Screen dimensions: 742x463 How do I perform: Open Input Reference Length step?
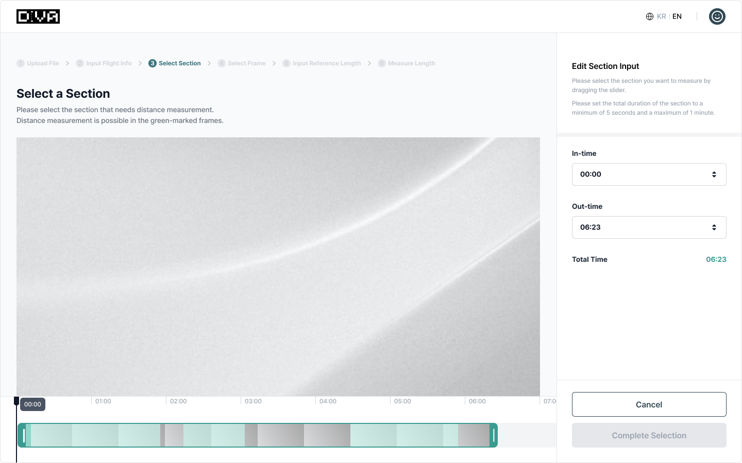coord(322,63)
